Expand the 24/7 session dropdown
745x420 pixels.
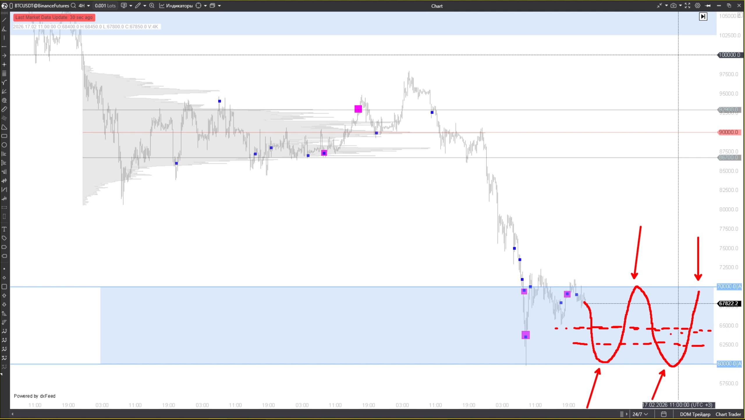640,414
